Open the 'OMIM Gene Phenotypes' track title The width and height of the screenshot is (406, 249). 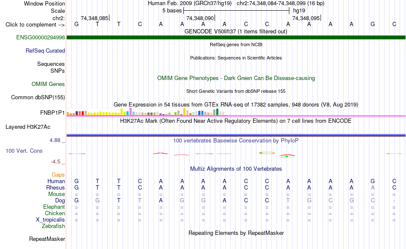pyautogui.click(x=236, y=78)
